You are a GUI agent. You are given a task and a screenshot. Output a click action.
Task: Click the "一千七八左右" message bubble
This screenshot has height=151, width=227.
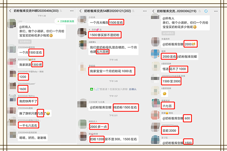(x=28, y=126)
